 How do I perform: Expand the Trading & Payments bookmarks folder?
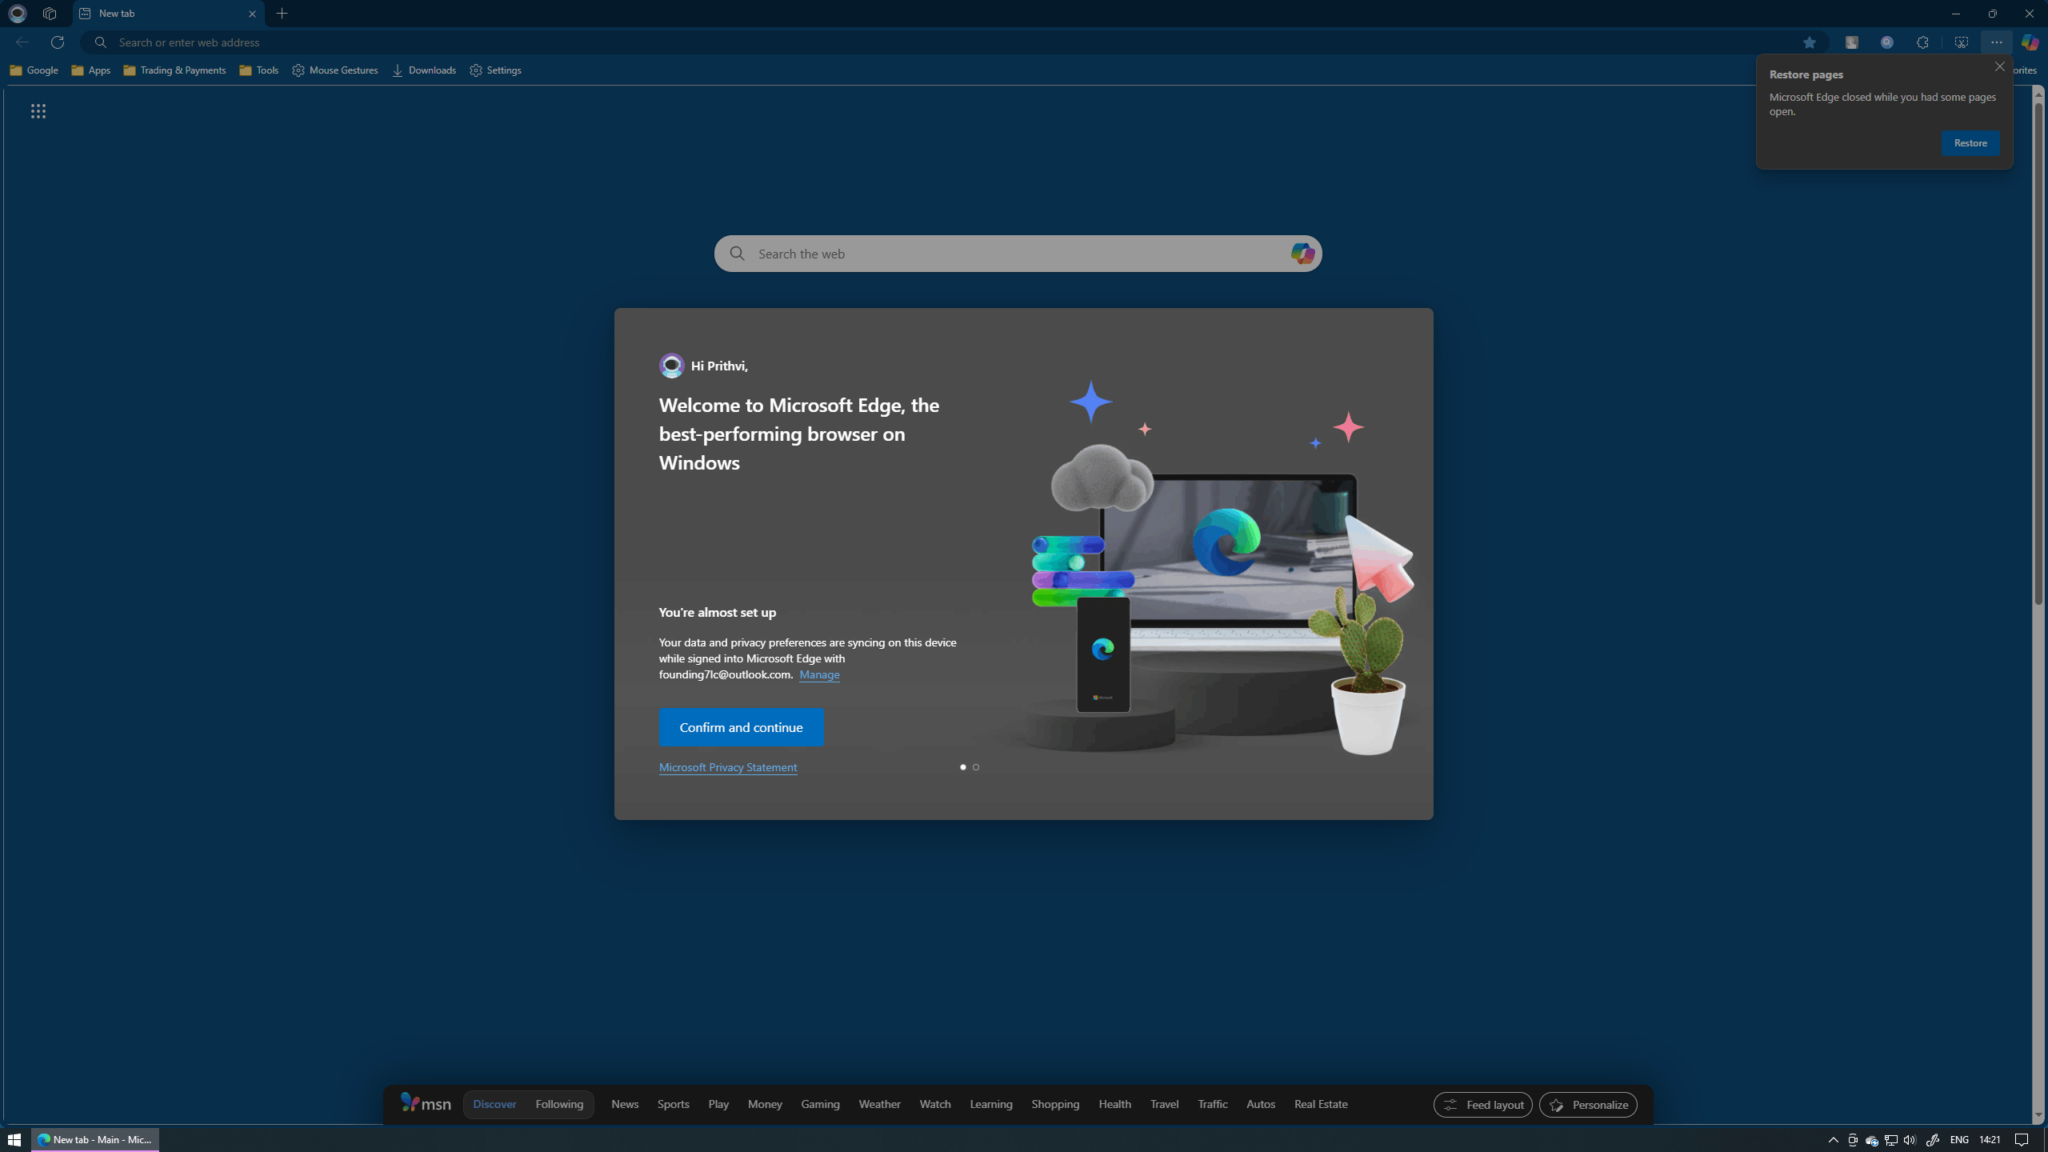(174, 70)
